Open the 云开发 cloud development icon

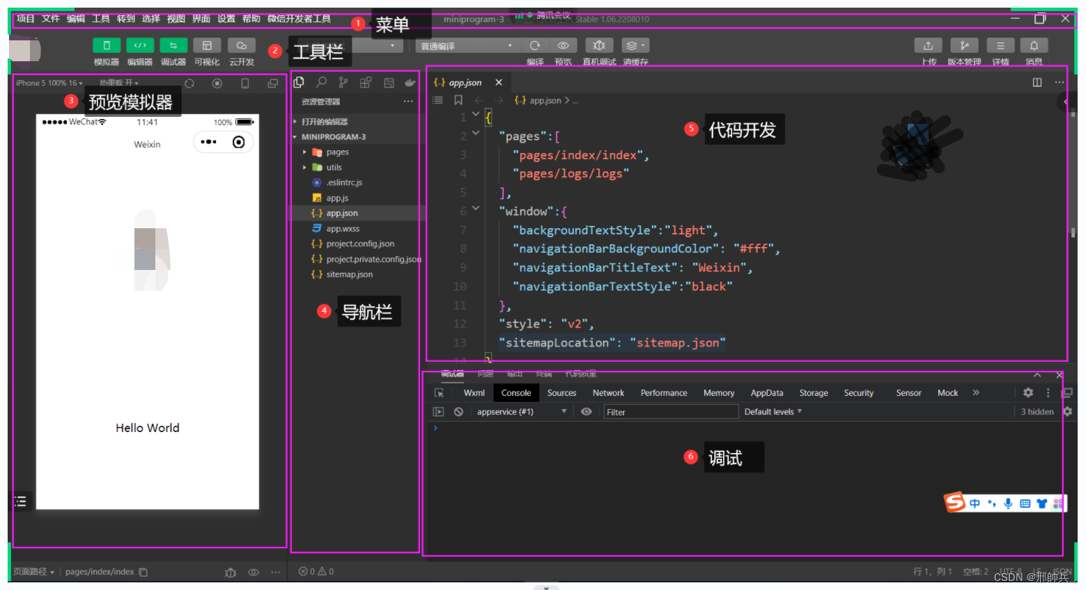[x=241, y=45]
